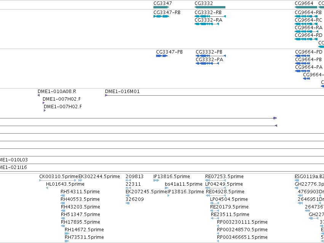This screenshot has height=243, width=324.
Task: Select the bs41a11.5prime EST
Action: (166, 188)
